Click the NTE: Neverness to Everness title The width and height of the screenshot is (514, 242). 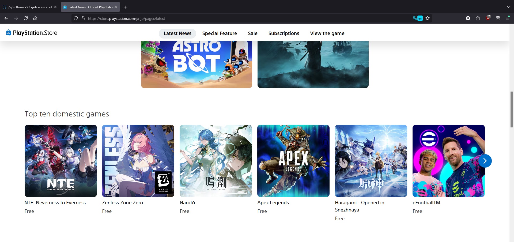55,203
